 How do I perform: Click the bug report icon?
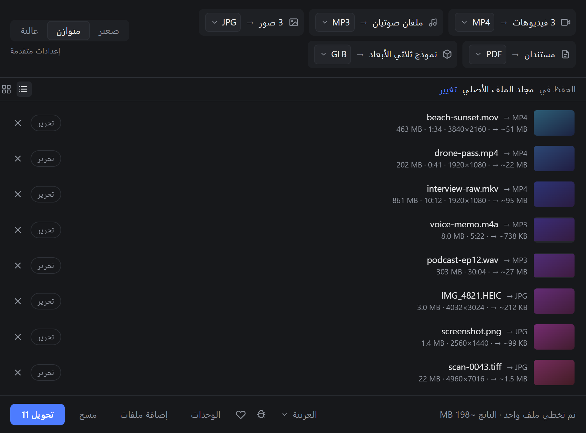pyautogui.click(x=261, y=415)
